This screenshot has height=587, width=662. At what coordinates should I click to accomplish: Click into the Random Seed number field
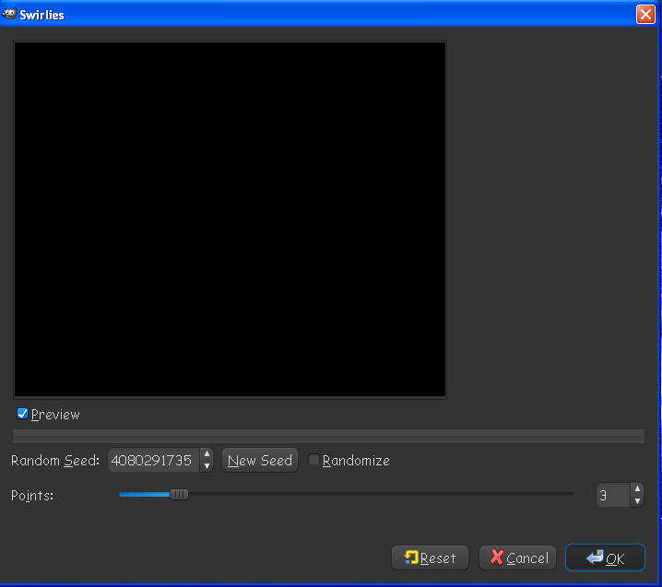click(x=152, y=460)
